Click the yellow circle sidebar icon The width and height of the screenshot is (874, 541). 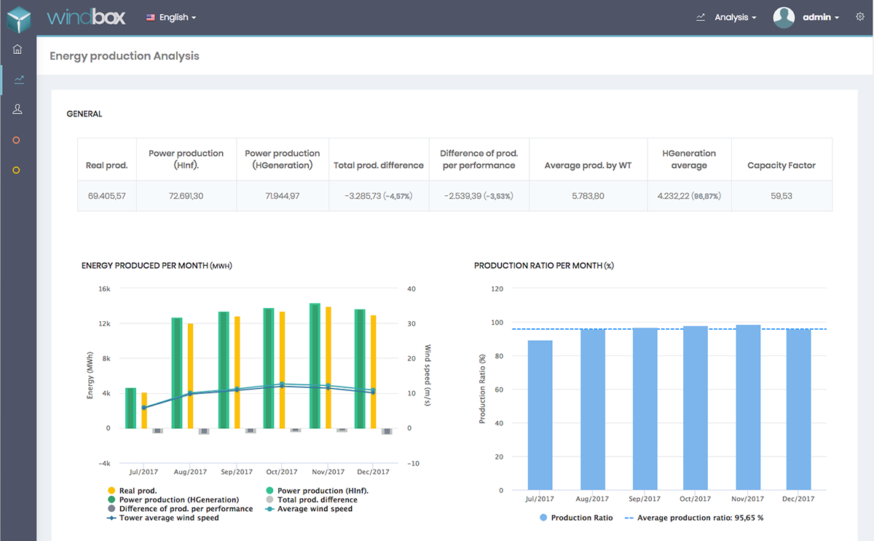point(17,170)
